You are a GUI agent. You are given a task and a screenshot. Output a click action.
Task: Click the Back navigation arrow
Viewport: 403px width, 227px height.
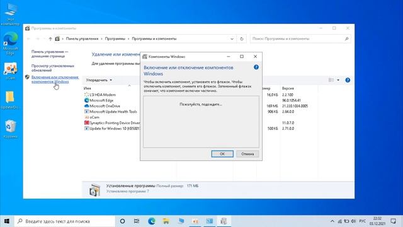point(28,38)
